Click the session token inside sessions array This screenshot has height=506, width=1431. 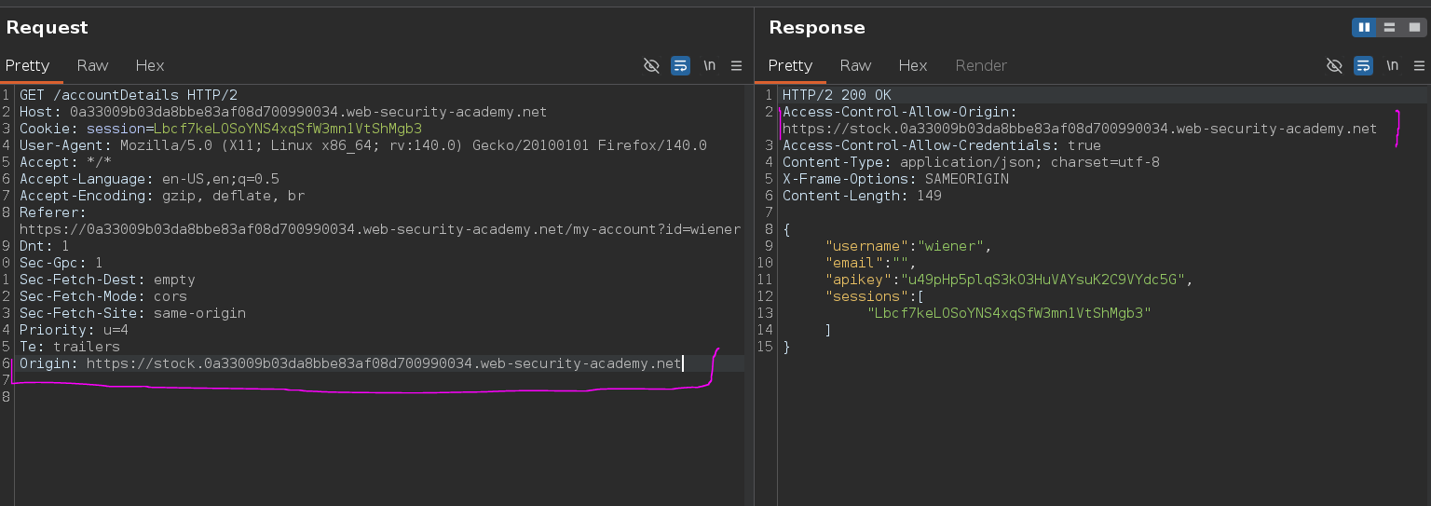point(1009,313)
